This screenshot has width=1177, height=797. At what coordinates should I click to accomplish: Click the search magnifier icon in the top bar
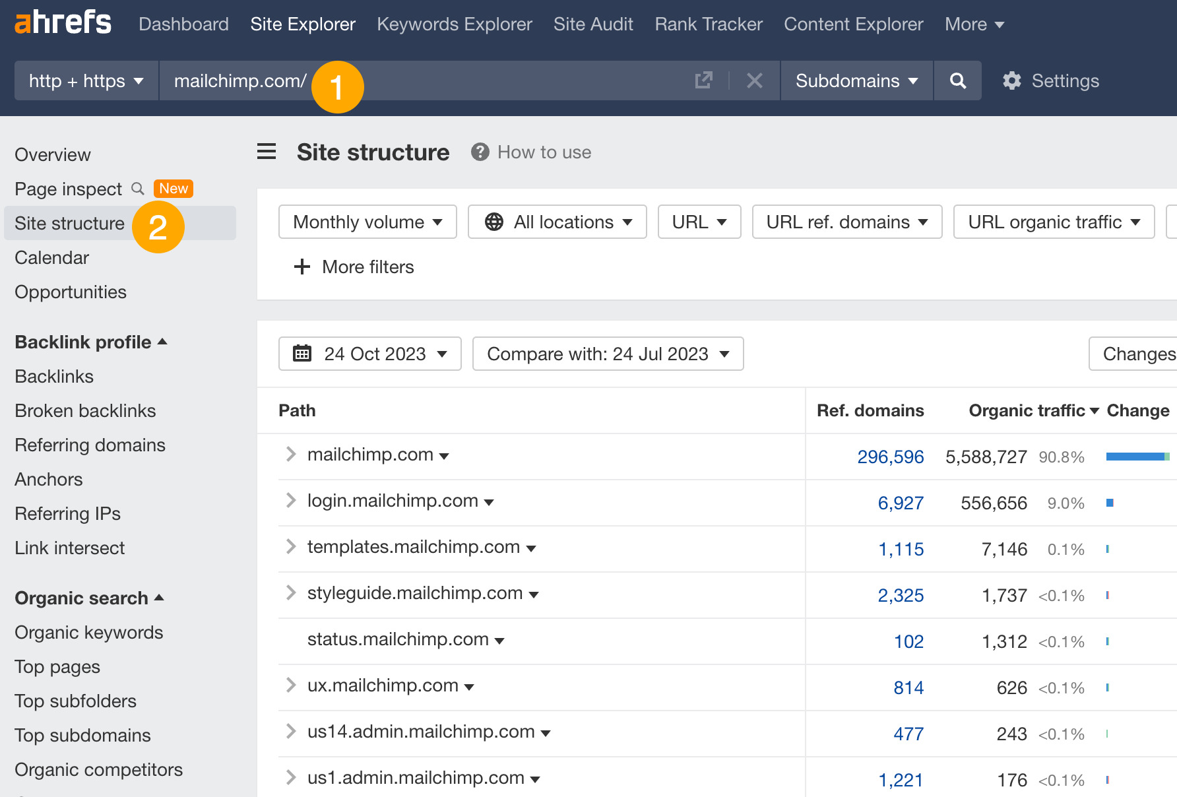pos(957,80)
